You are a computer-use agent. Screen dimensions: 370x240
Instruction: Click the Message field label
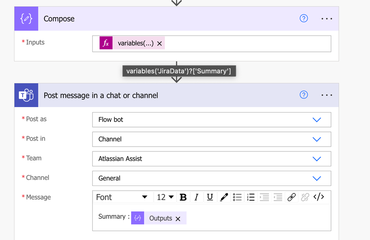coord(38,197)
